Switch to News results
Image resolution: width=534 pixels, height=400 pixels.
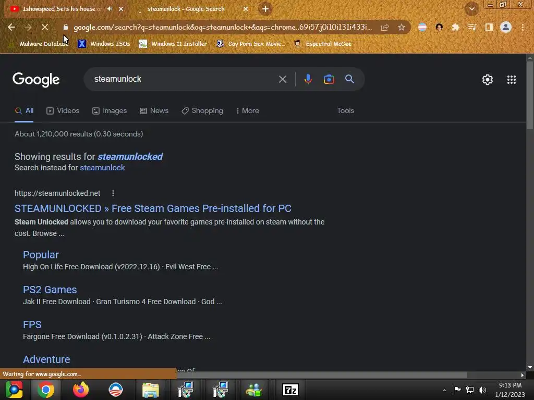pyautogui.click(x=154, y=111)
